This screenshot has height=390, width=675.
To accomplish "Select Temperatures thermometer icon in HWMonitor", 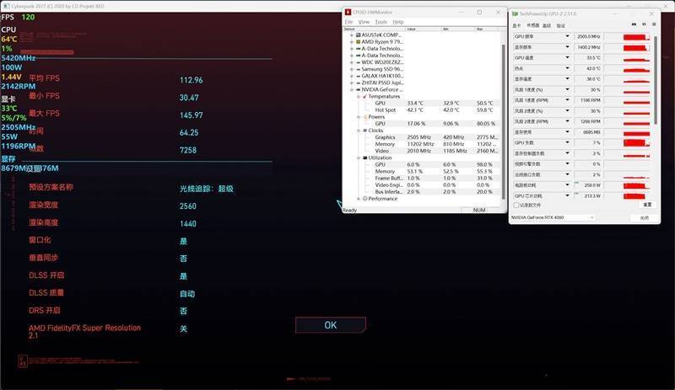I will [364, 96].
